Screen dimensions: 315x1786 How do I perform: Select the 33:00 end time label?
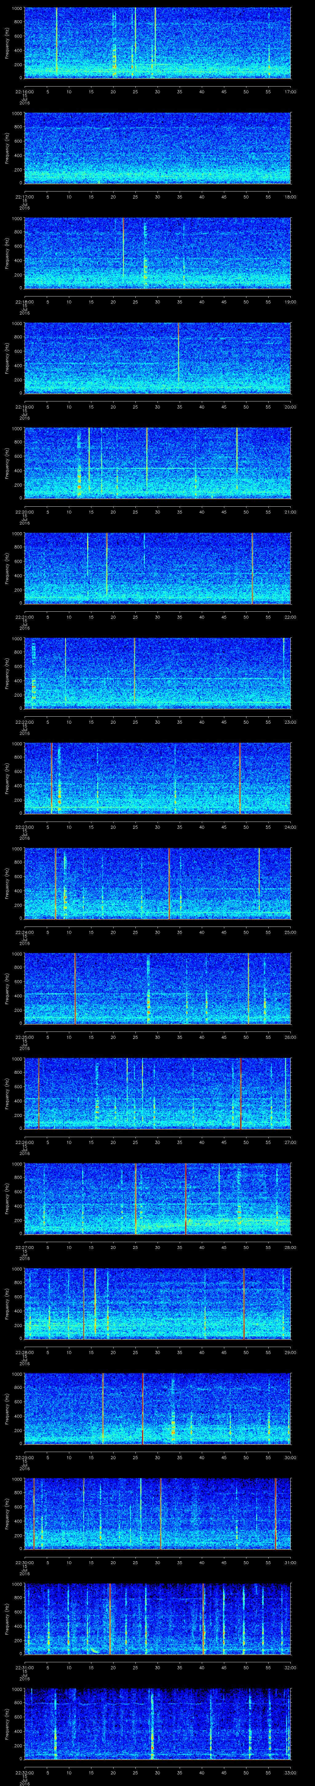[x=290, y=1772]
